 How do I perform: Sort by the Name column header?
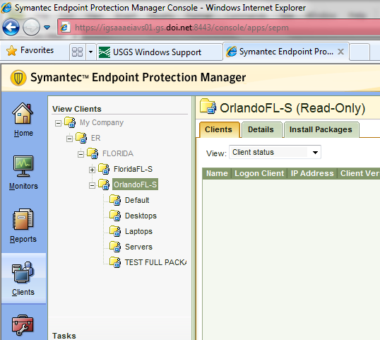coord(217,173)
